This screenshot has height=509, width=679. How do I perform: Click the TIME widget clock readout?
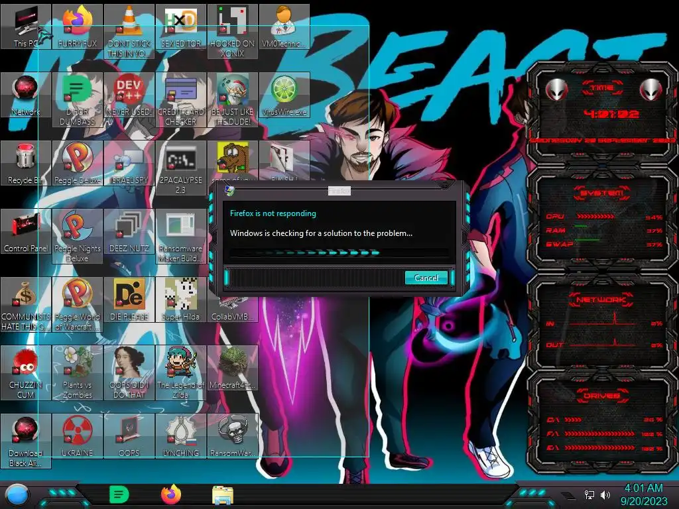pos(611,114)
